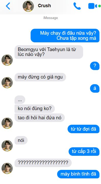Start a video call with the camera icon
This screenshot has height=184, width=101.
94,6
